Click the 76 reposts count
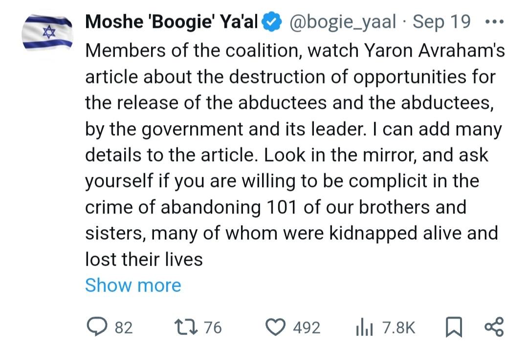528x344 pixels. [x=213, y=327]
